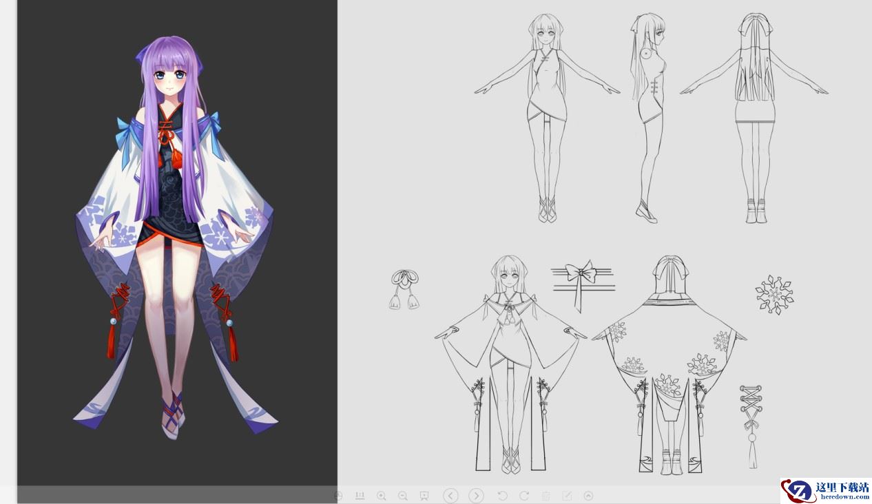Screen dimensions: 872x504
Task: Click the snowflake pattern sketch
Action: click(774, 295)
